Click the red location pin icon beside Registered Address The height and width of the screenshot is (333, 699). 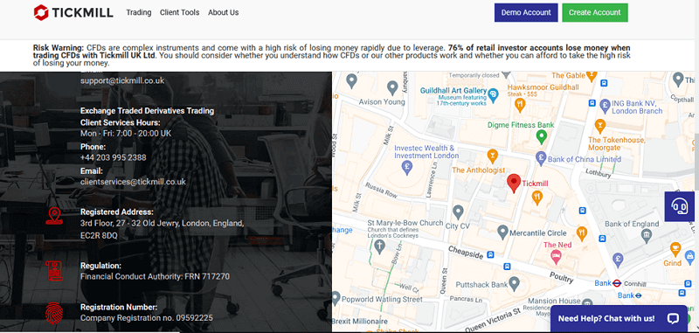(54, 216)
